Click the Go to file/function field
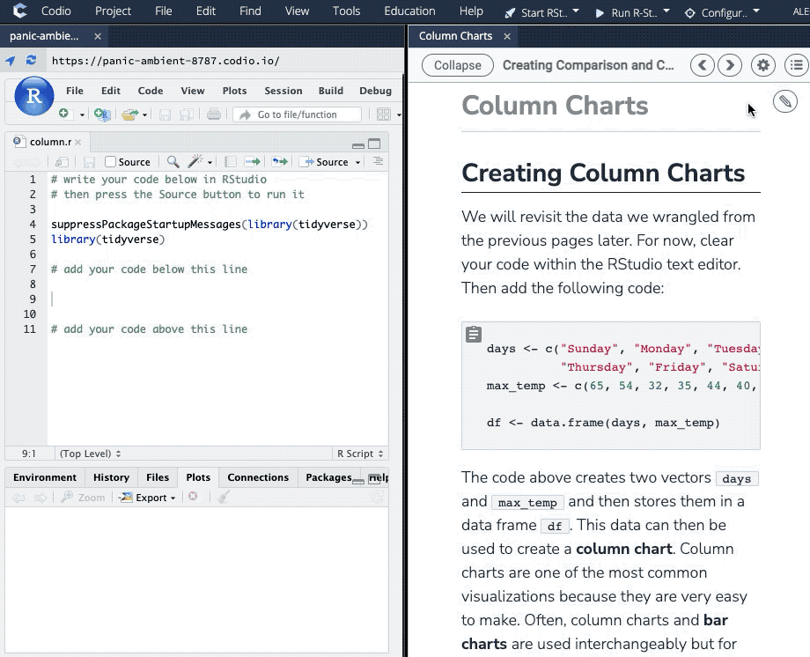The image size is (810, 657). (x=298, y=114)
